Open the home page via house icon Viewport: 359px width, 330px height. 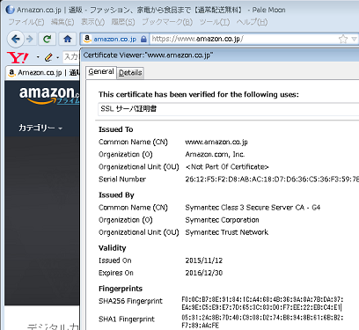pyautogui.click(x=68, y=39)
